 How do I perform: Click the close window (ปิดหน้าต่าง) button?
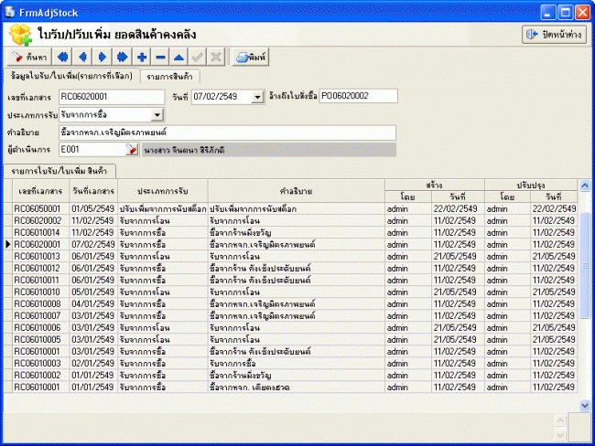point(554,35)
